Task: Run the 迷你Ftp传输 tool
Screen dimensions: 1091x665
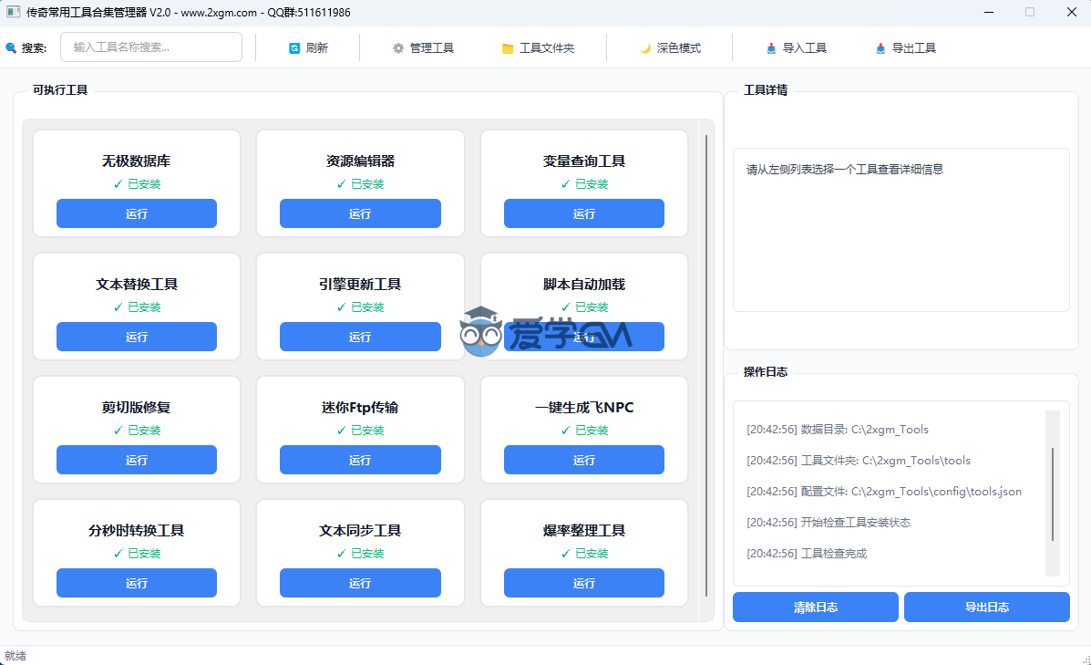Action: click(x=360, y=460)
